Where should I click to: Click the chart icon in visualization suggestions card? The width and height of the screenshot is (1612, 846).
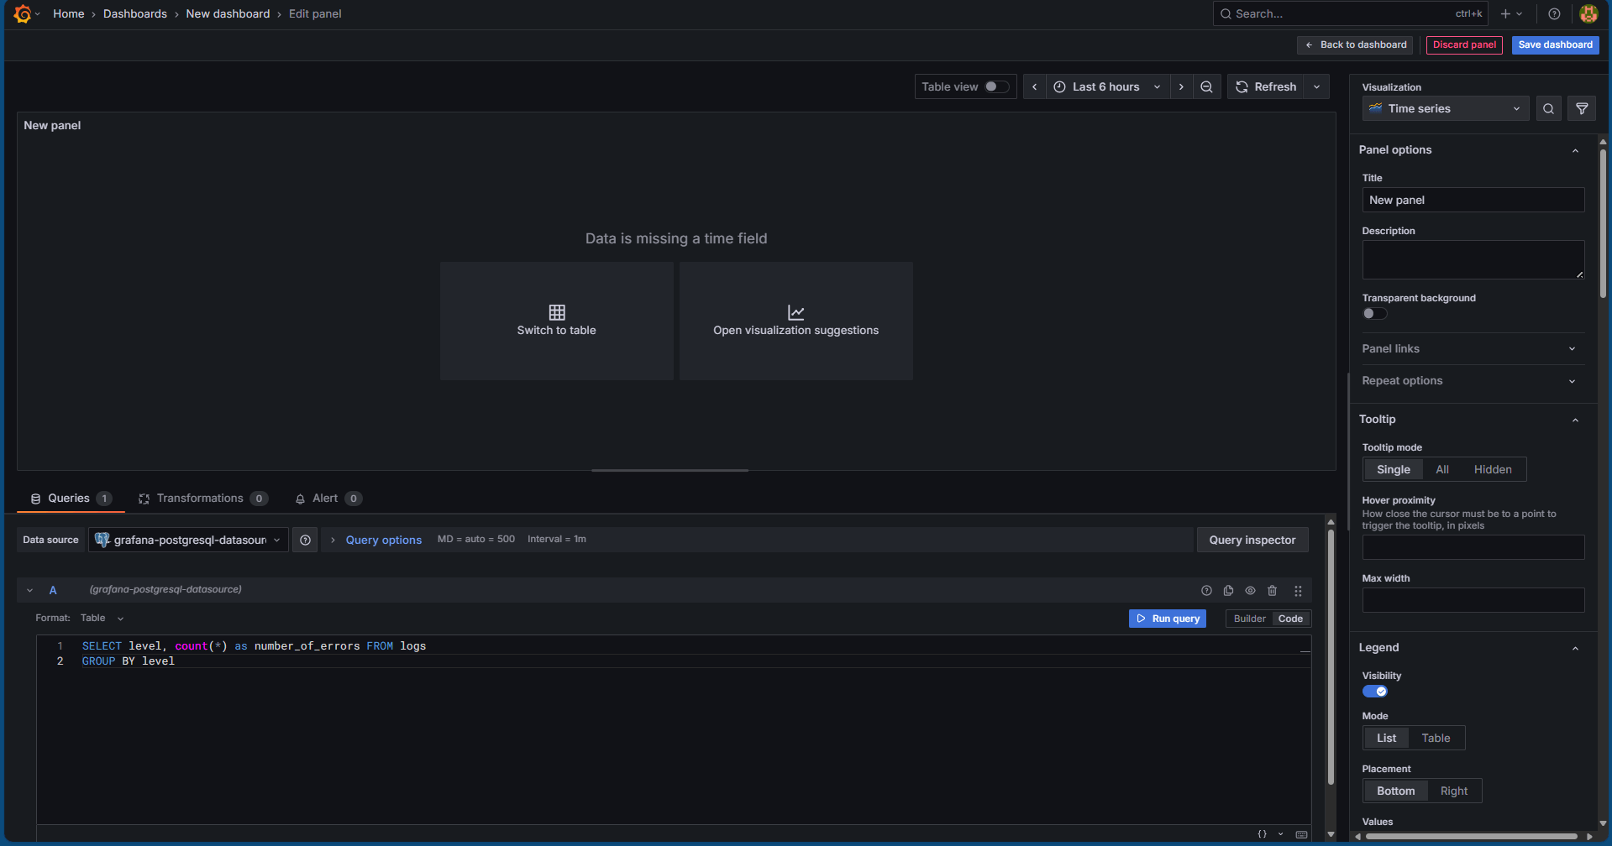tap(796, 312)
